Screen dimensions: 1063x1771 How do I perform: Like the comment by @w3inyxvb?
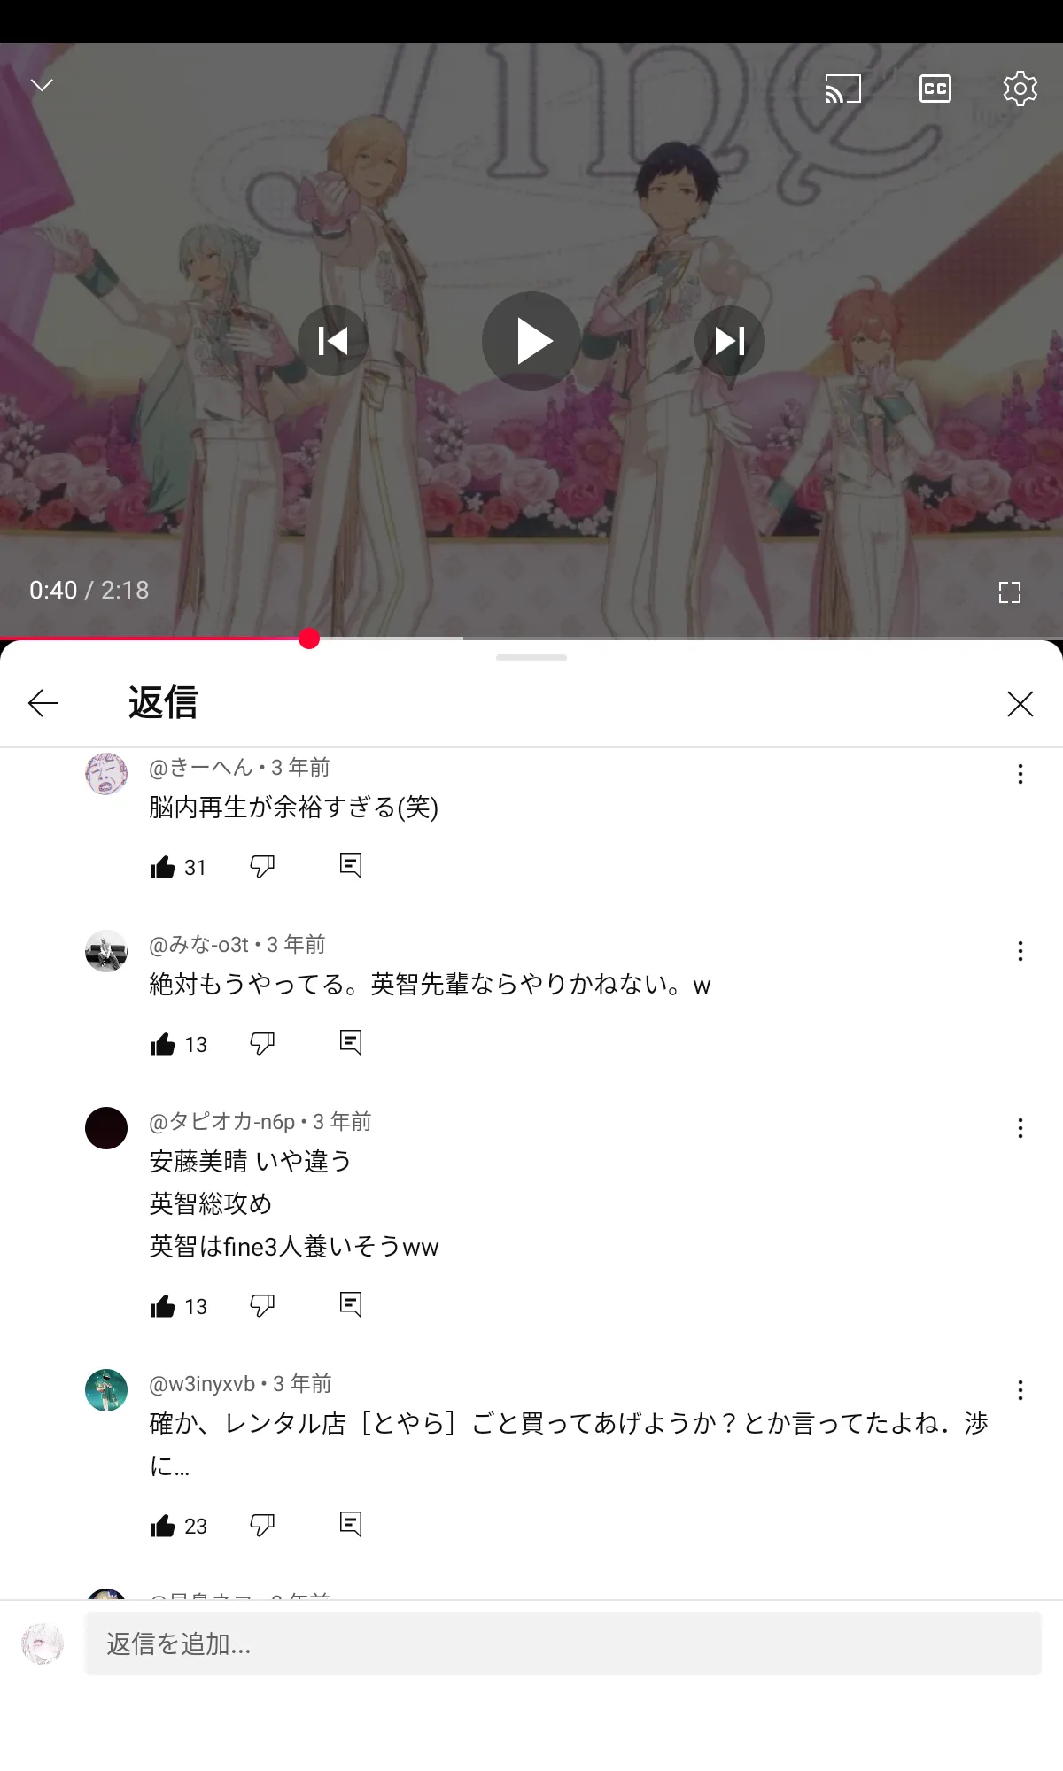tap(163, 1526)
